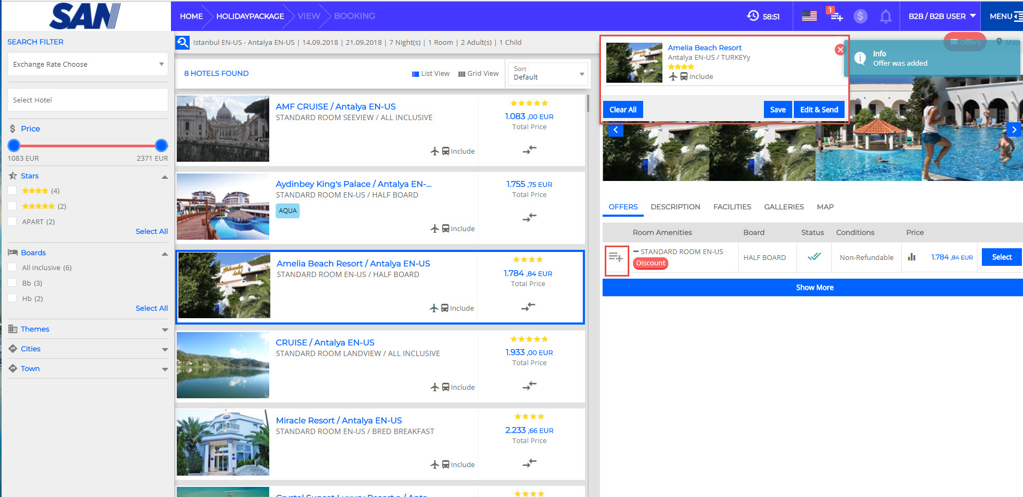Image resolution: width=1023 pixels, height=497 pixels.
Task: Enable the Bb board checkbox
Action: point(12,283)
